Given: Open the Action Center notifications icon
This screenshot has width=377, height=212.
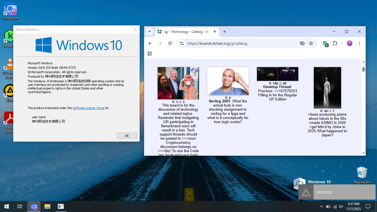Looking at the screenshot, I should pyautogui.click(x=368, y=206).
